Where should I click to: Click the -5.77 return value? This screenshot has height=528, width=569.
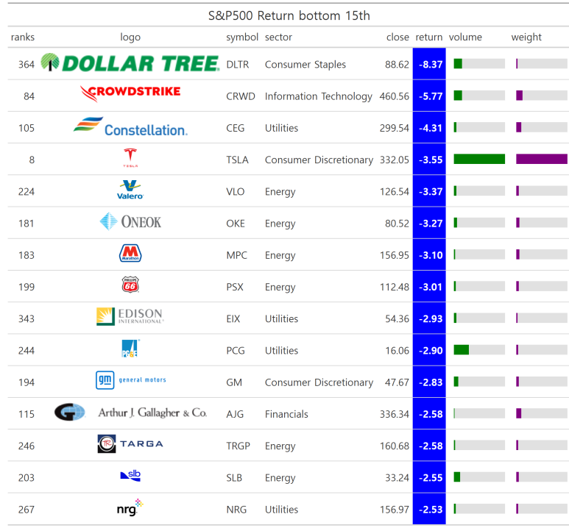coord(431,96)
